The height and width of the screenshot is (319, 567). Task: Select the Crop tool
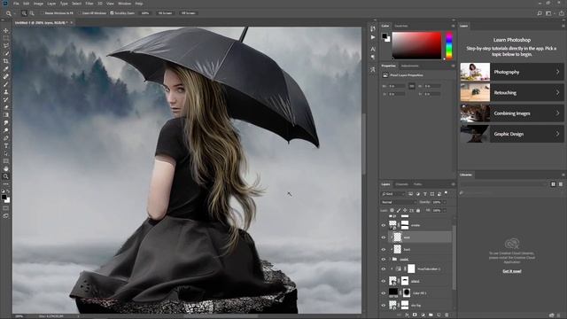6,61
